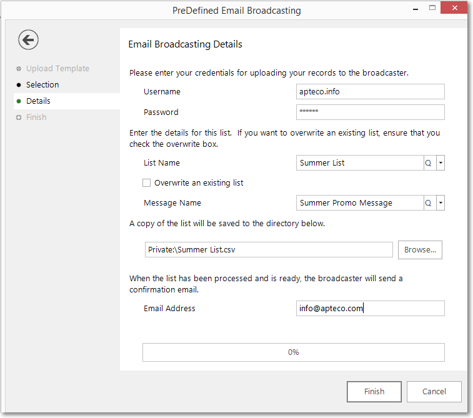Click the Message Name label
This screenshot has height=418, width=473.
click(172, 203)
